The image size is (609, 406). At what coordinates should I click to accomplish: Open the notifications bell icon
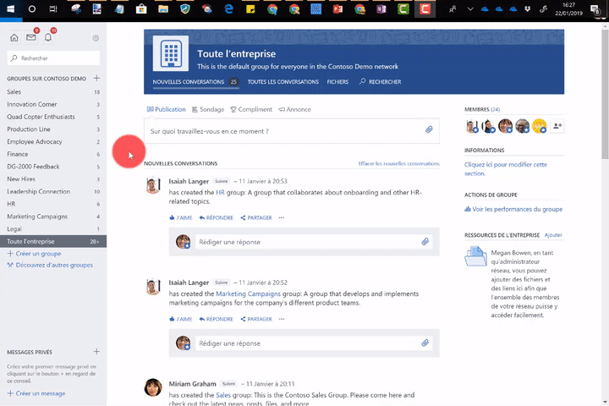coord(47,37)
